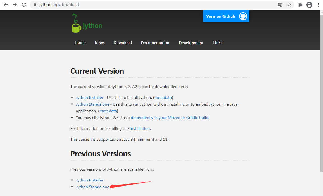Viewport: 323px width, 196px height.
Task: Open the Development nav item
Action: point(191,43)
